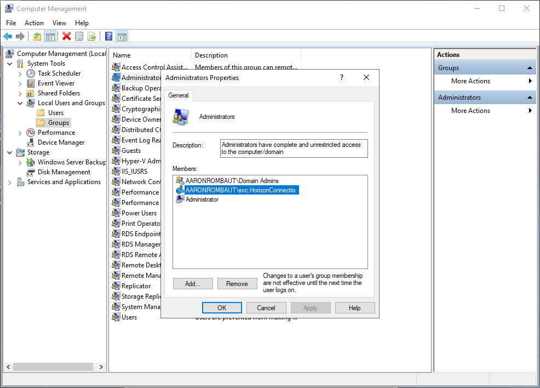Select Device Manager in the tree
540x388 pixels.
point(61,142)
